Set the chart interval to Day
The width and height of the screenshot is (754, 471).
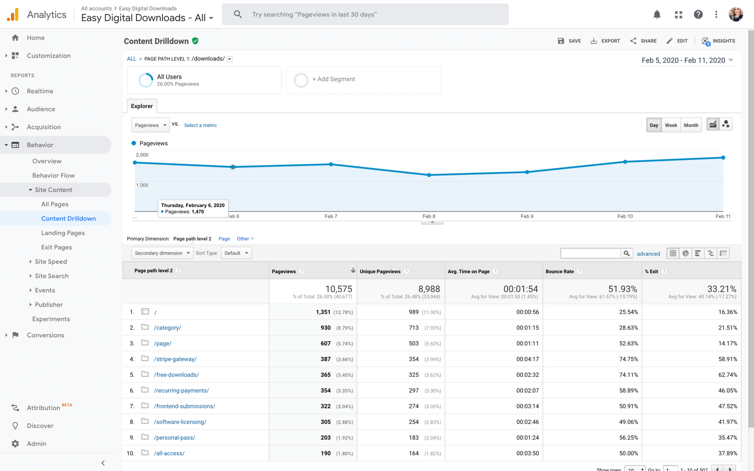[x=654, y=125]
